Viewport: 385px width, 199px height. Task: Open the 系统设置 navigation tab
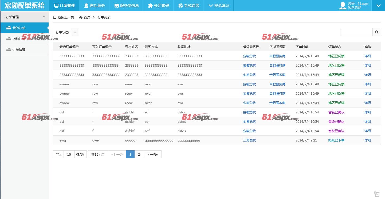(188, 6)
